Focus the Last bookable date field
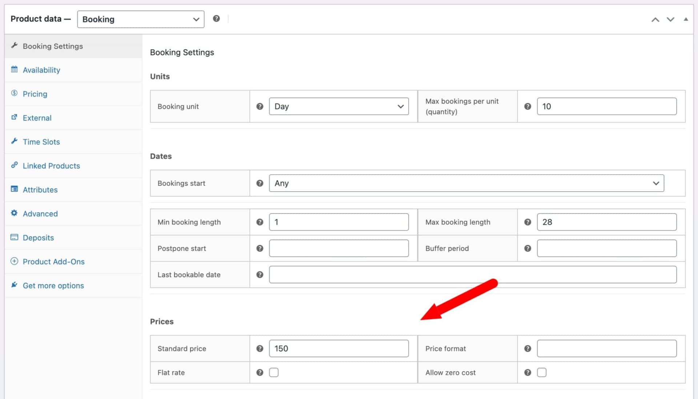The image size is (698, 399). tap(473, 274)
